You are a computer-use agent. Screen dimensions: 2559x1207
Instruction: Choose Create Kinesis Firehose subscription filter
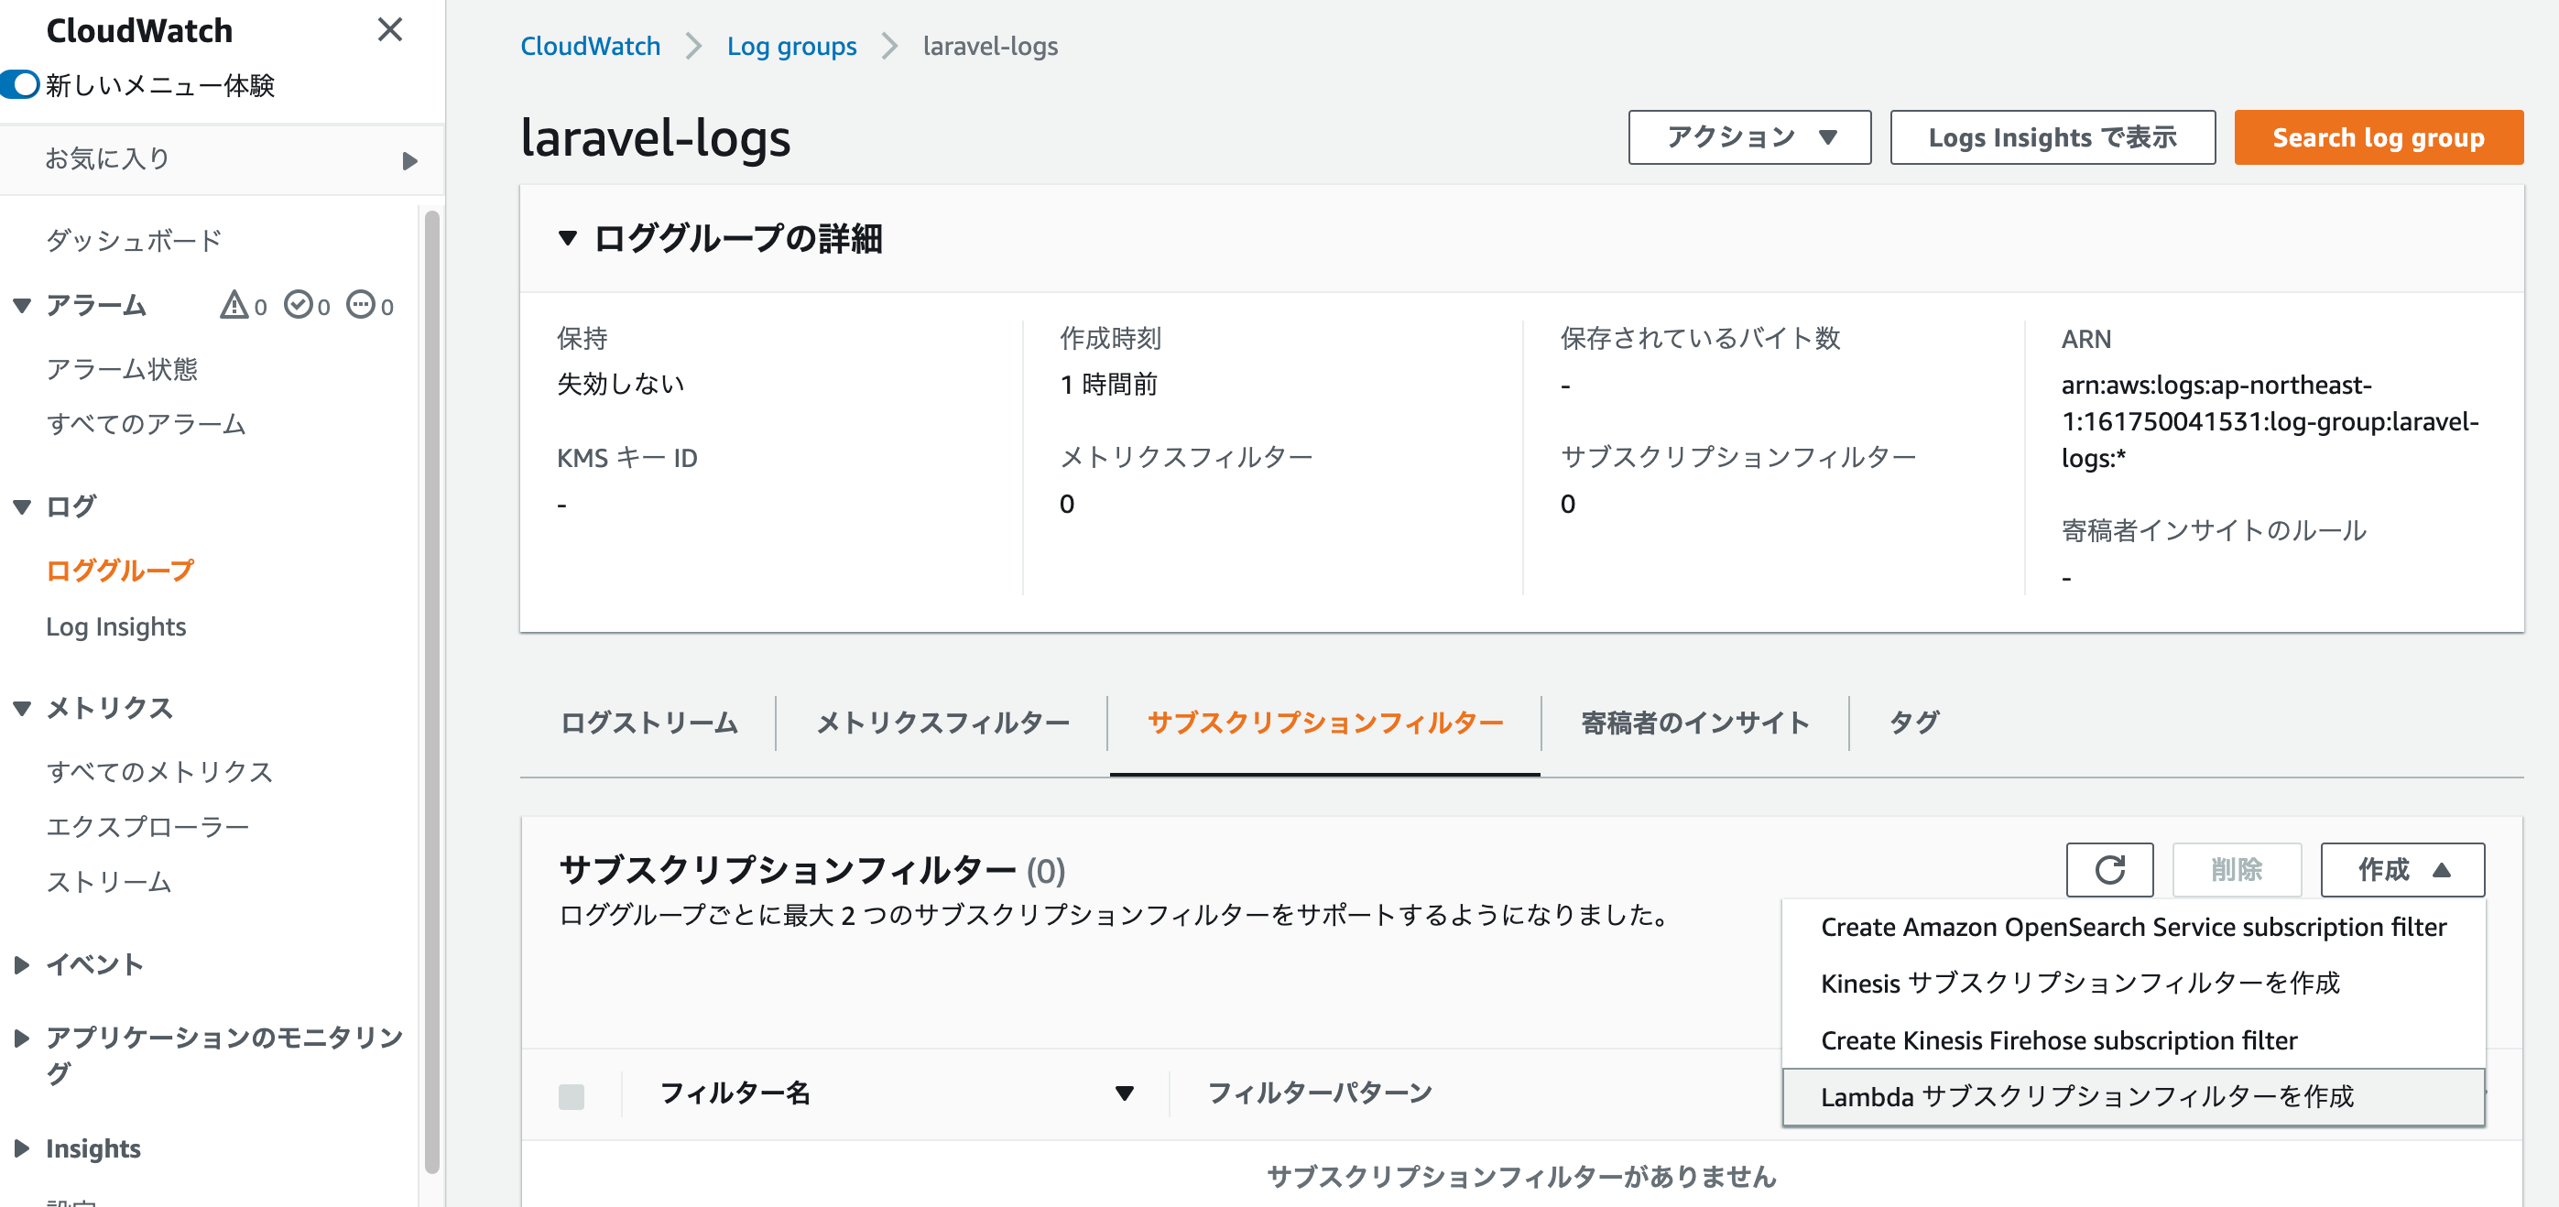coord(2058,1040)
